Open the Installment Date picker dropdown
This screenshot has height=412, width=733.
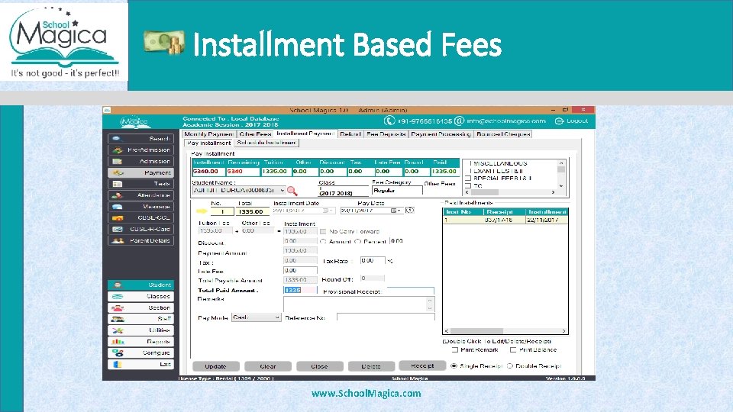(x=328, y=211)
